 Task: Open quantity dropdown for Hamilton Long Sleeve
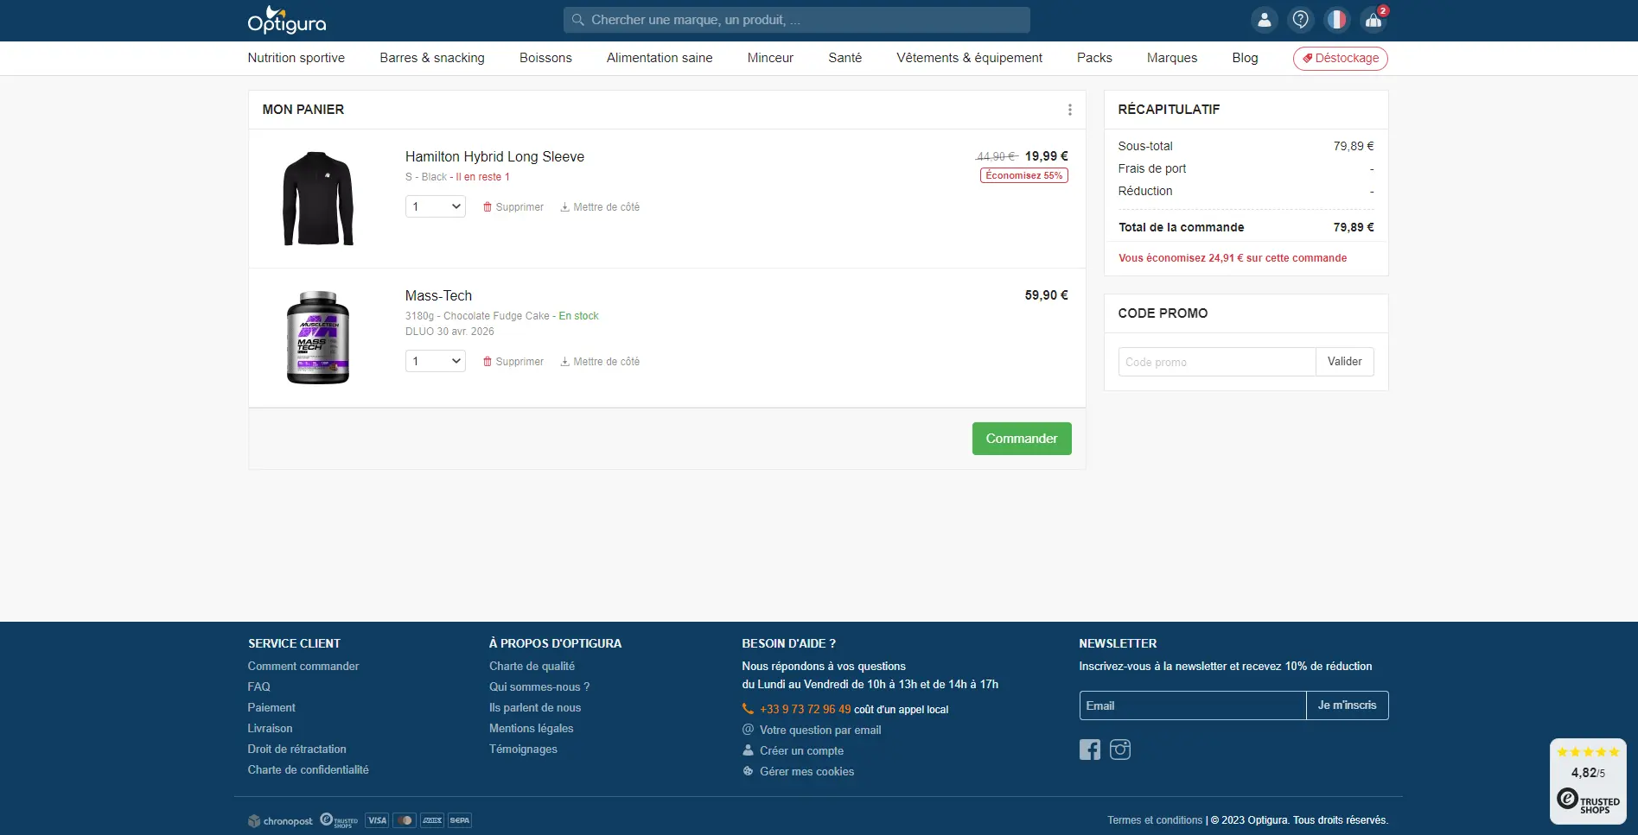436,206
